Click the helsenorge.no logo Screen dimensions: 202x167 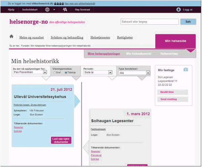point(29,22)
